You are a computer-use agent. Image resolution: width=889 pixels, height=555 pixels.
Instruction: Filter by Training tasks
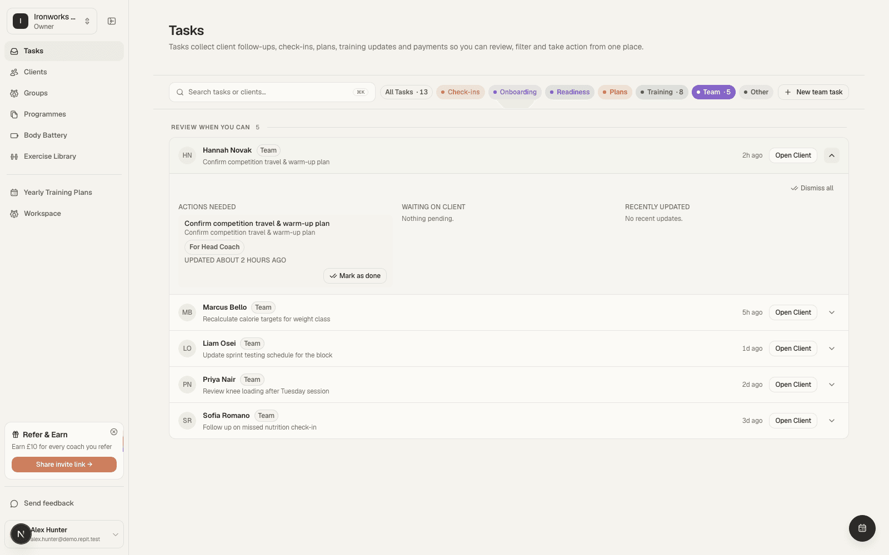662,92
